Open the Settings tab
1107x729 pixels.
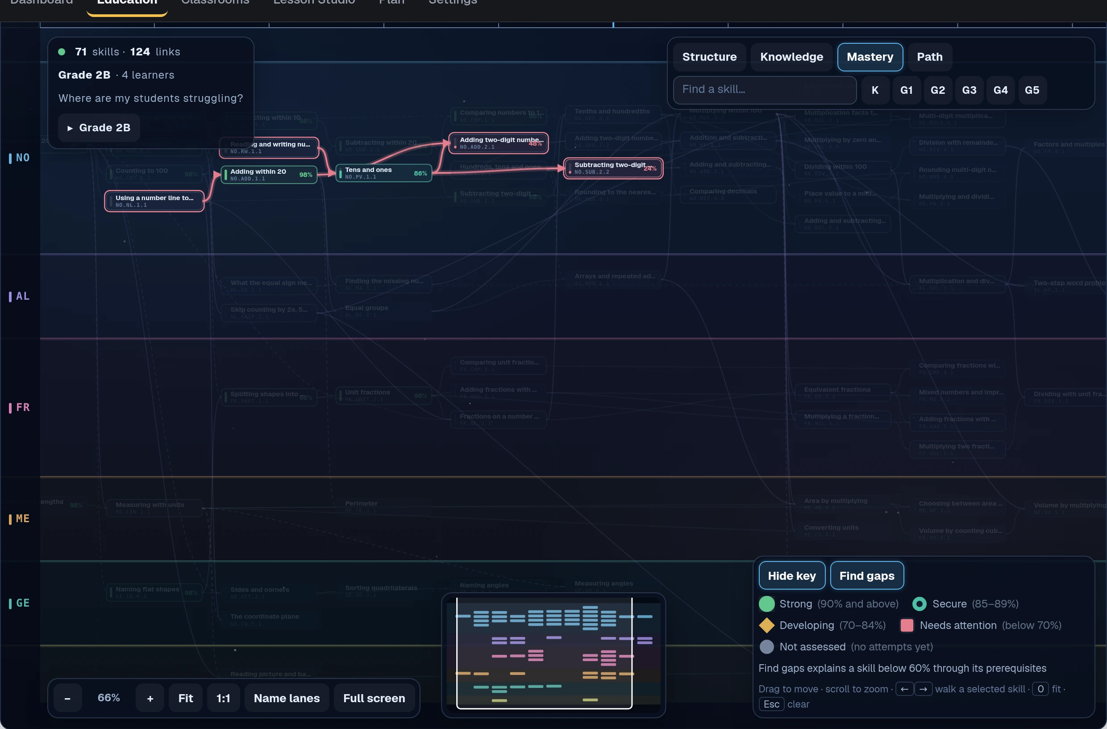coord(453,2)
